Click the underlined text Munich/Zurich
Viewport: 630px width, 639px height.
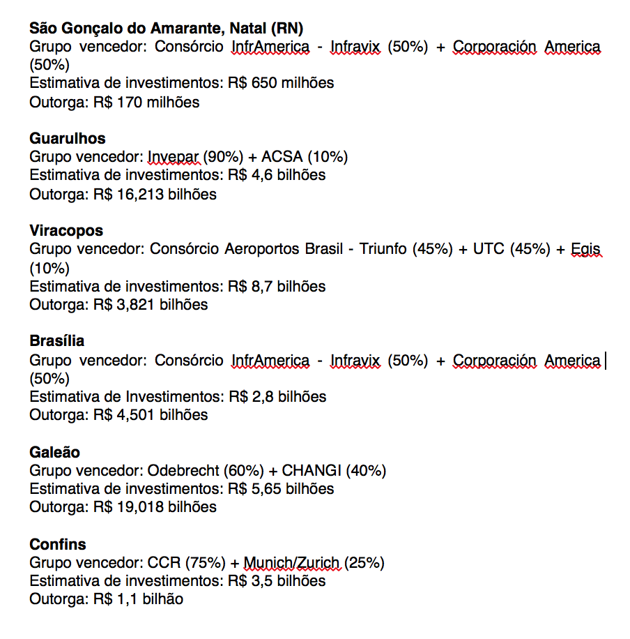click(x=291, y=563)
